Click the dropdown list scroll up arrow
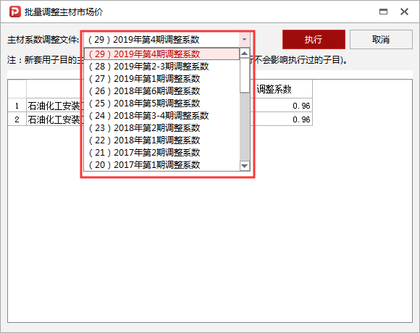The width and height of the screenshot is (420, 333). pyautogui.click(x=245, y=54)
